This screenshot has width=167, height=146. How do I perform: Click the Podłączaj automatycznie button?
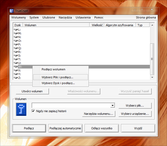point(65,128)
